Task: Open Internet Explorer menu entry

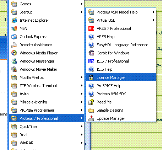Action: point(47,20)
